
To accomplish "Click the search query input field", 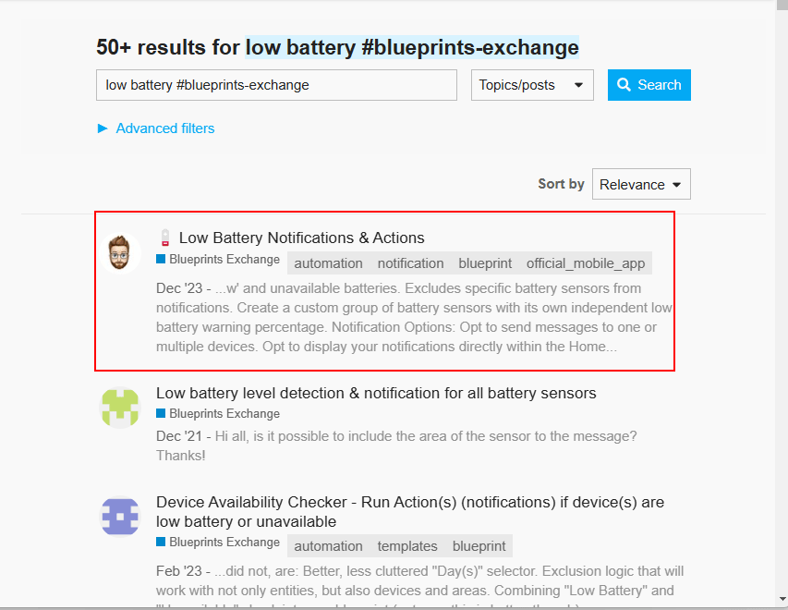I will click(x=276, y=85).
